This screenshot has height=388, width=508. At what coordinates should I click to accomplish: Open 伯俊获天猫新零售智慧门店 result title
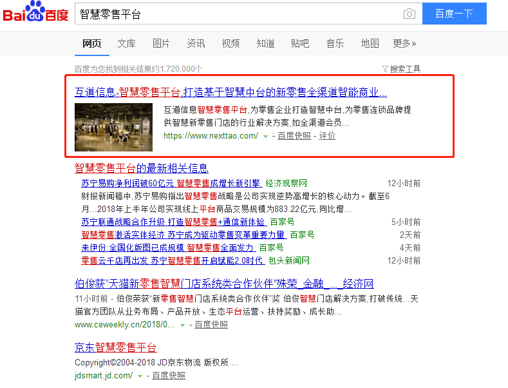coord(224,284)
